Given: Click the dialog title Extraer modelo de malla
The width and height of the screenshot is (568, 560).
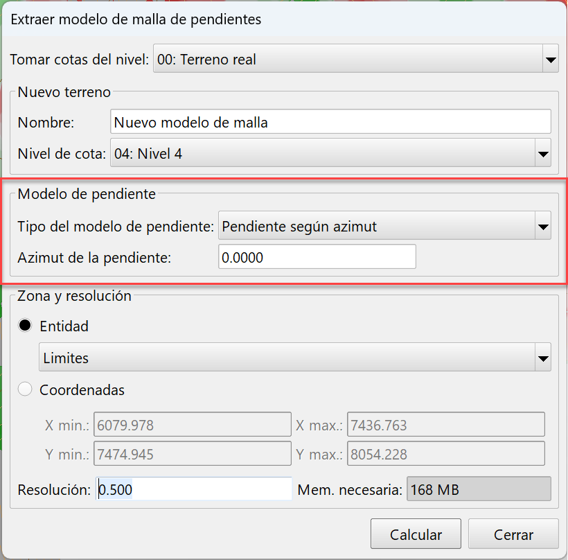Looking at the screenshot, I should (135, 20).
